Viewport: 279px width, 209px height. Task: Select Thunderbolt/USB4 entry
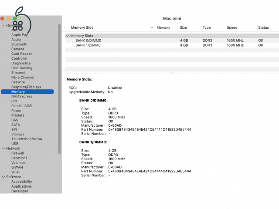[x=27, y=139]
